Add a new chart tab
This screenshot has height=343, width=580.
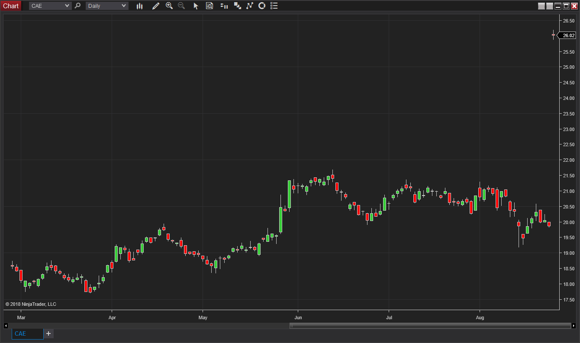click(x=48, y=333)
